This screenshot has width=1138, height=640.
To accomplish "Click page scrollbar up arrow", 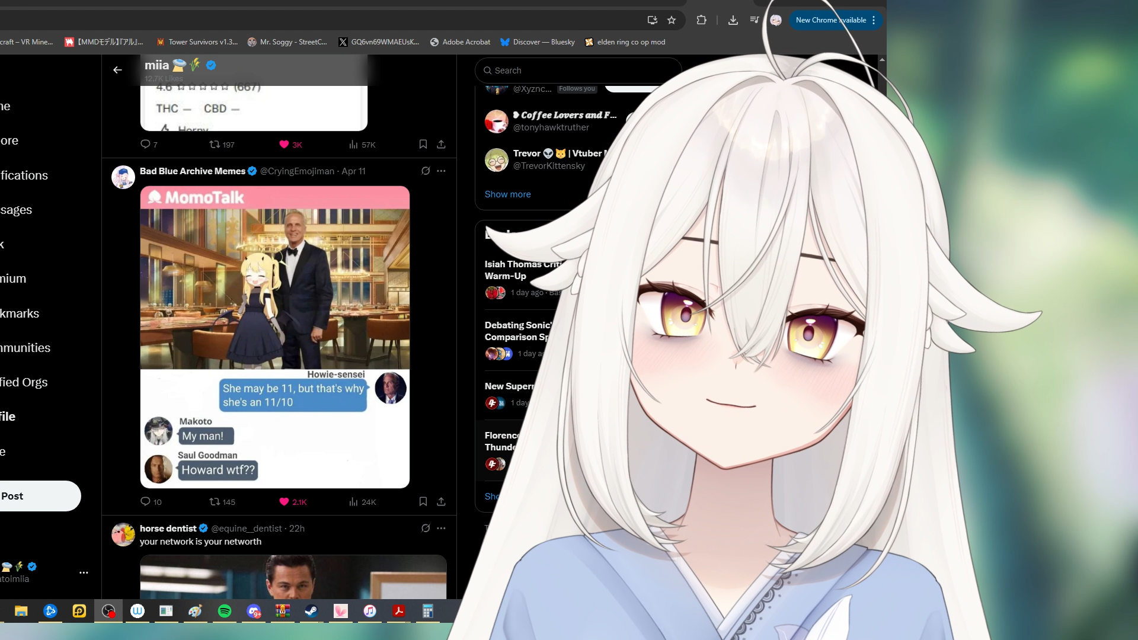I will (x=882, y=60).
